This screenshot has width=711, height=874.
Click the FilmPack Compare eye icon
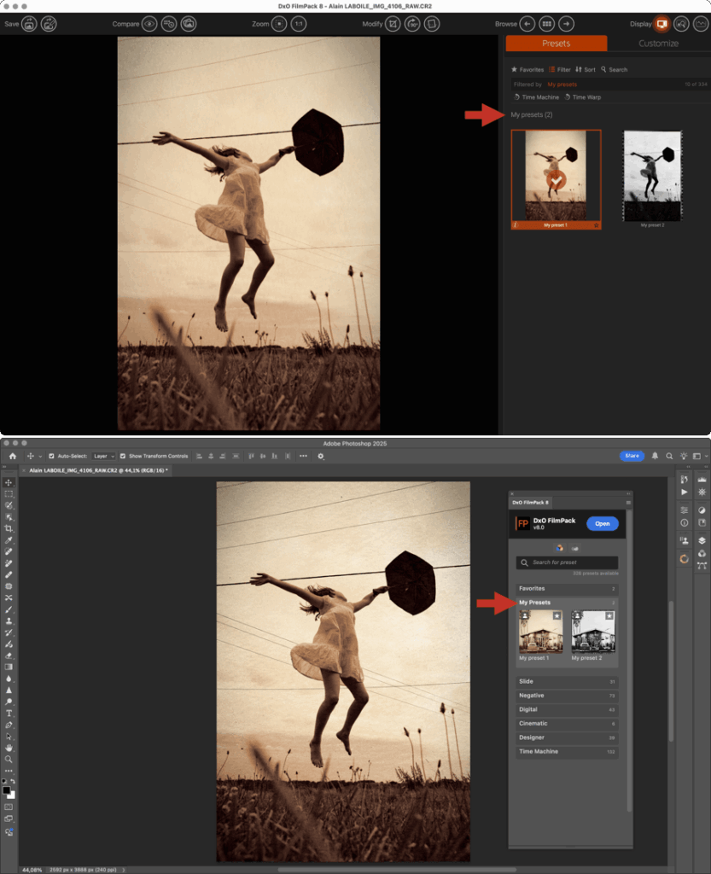tap(149, 24)
